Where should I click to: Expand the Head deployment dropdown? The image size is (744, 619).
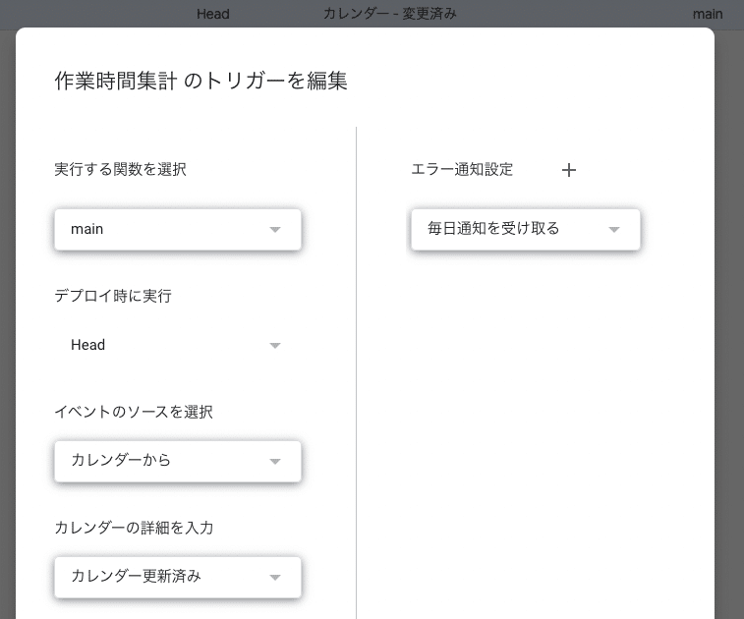[x=178, y=345]
